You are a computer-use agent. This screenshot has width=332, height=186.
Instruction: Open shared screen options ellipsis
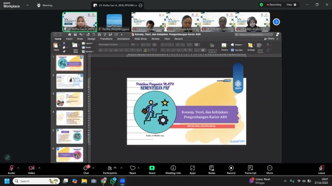[141, 5]
